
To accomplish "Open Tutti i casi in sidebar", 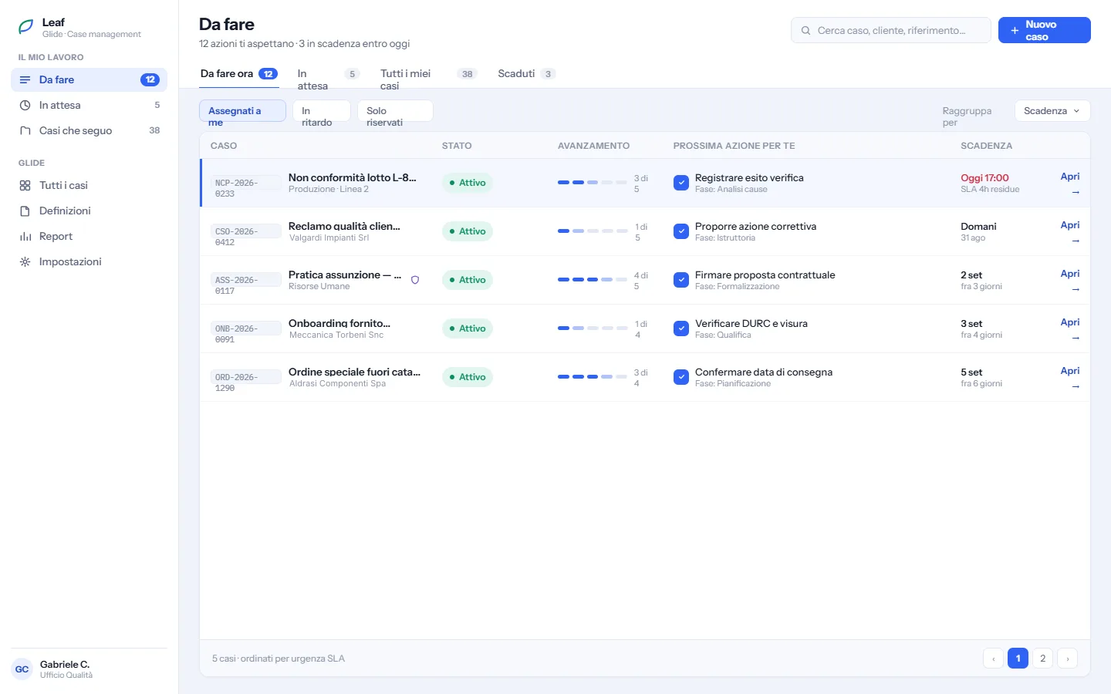I will click(x=89, y=185).
